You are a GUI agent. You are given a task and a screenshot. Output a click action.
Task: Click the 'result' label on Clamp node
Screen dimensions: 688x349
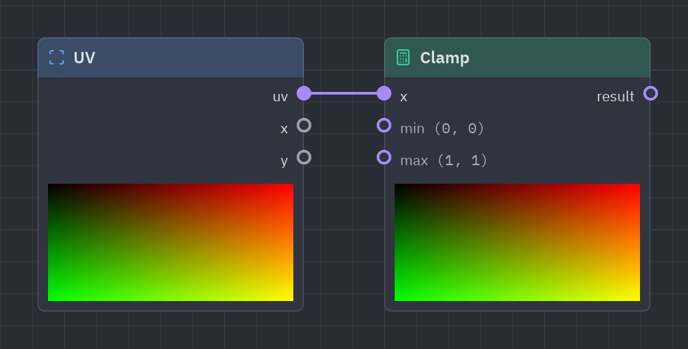(615, 97)
